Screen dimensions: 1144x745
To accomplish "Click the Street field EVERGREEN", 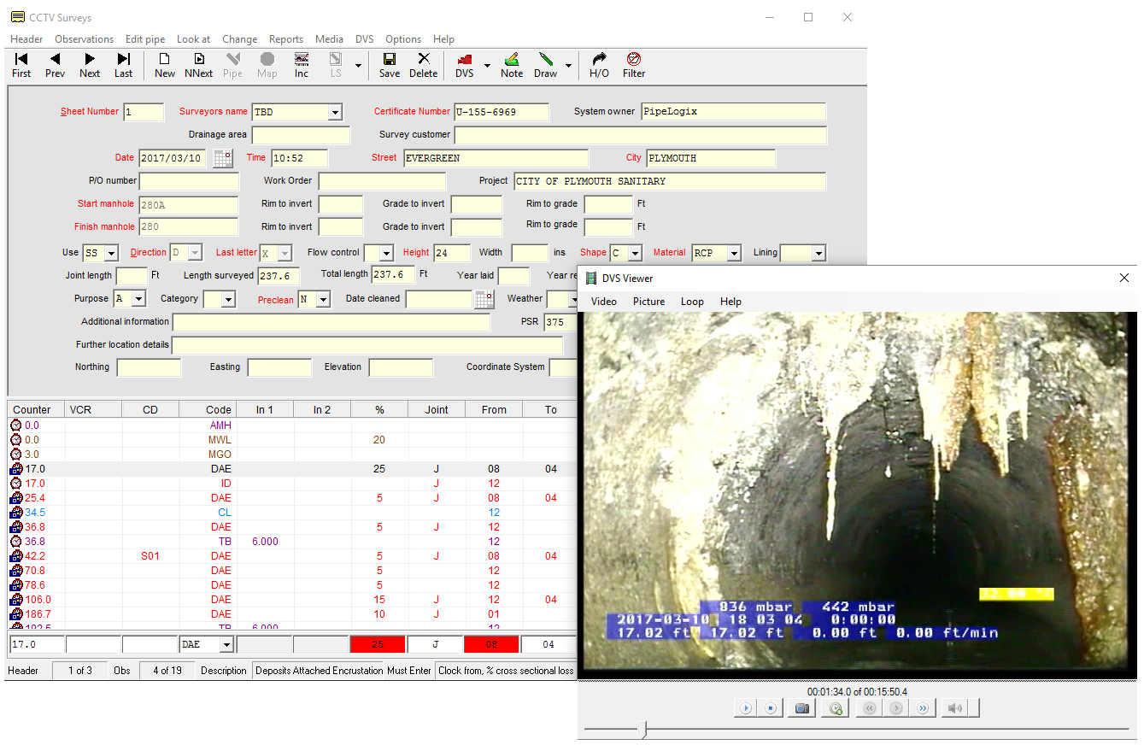I will pyautogui.click(x=496, y=158).
